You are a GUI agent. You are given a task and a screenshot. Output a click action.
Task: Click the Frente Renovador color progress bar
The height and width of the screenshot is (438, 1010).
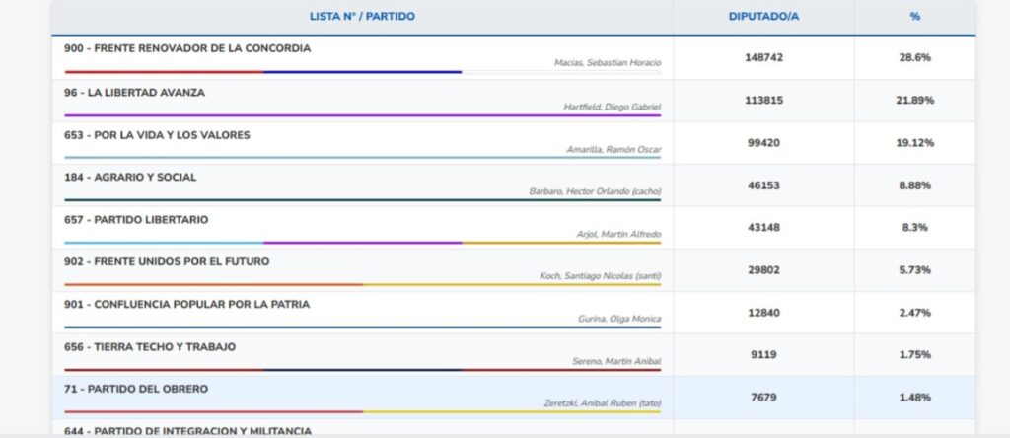363,72
